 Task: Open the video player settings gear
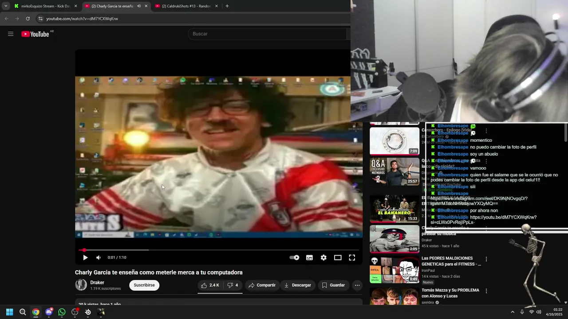pos(323,257)
